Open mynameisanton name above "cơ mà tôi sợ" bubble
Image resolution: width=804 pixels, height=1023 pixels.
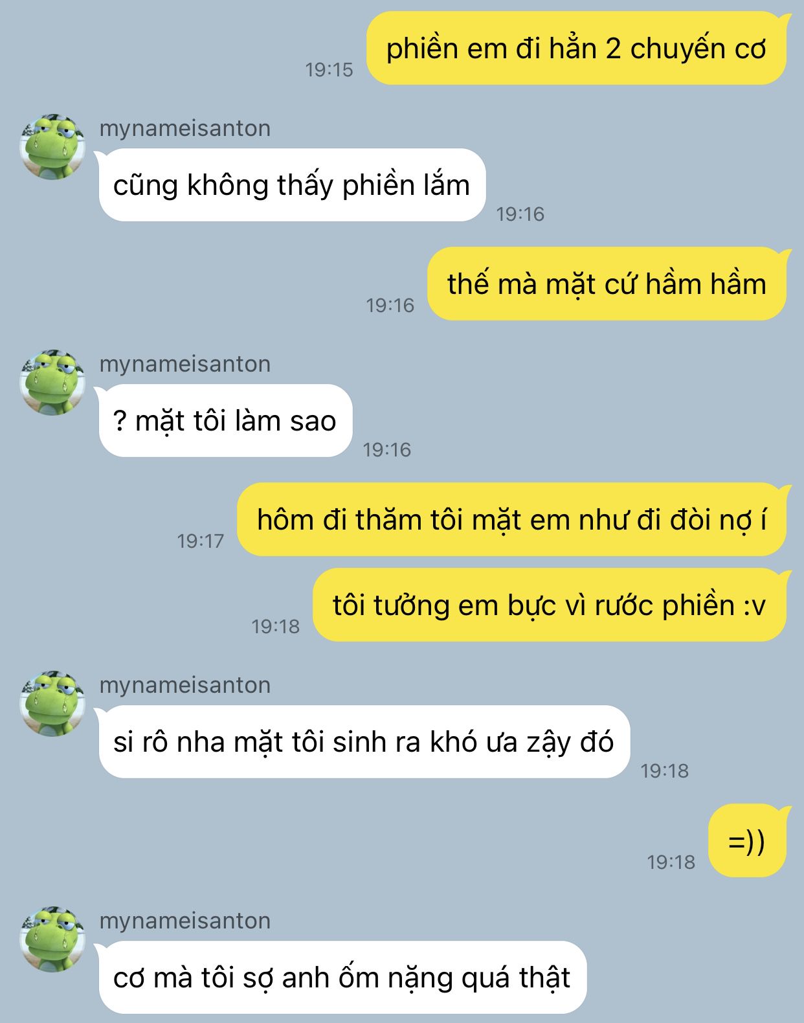click(185, 921)
